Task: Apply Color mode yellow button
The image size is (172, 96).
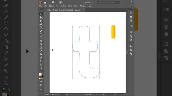Action: (40, 79)
